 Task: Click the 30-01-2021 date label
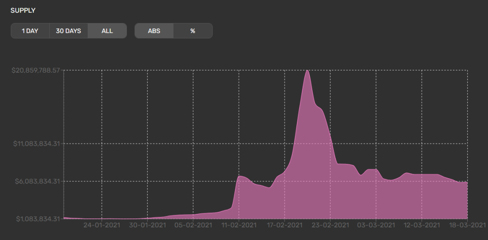tap(147, 225)
